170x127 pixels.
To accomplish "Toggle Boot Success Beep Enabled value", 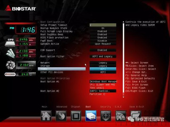I will click(103, 34).
